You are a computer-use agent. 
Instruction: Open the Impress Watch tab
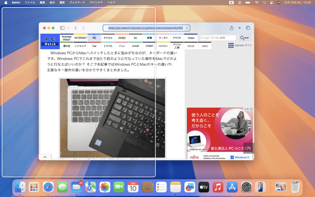pyautogui.click(x=67, y=38)
